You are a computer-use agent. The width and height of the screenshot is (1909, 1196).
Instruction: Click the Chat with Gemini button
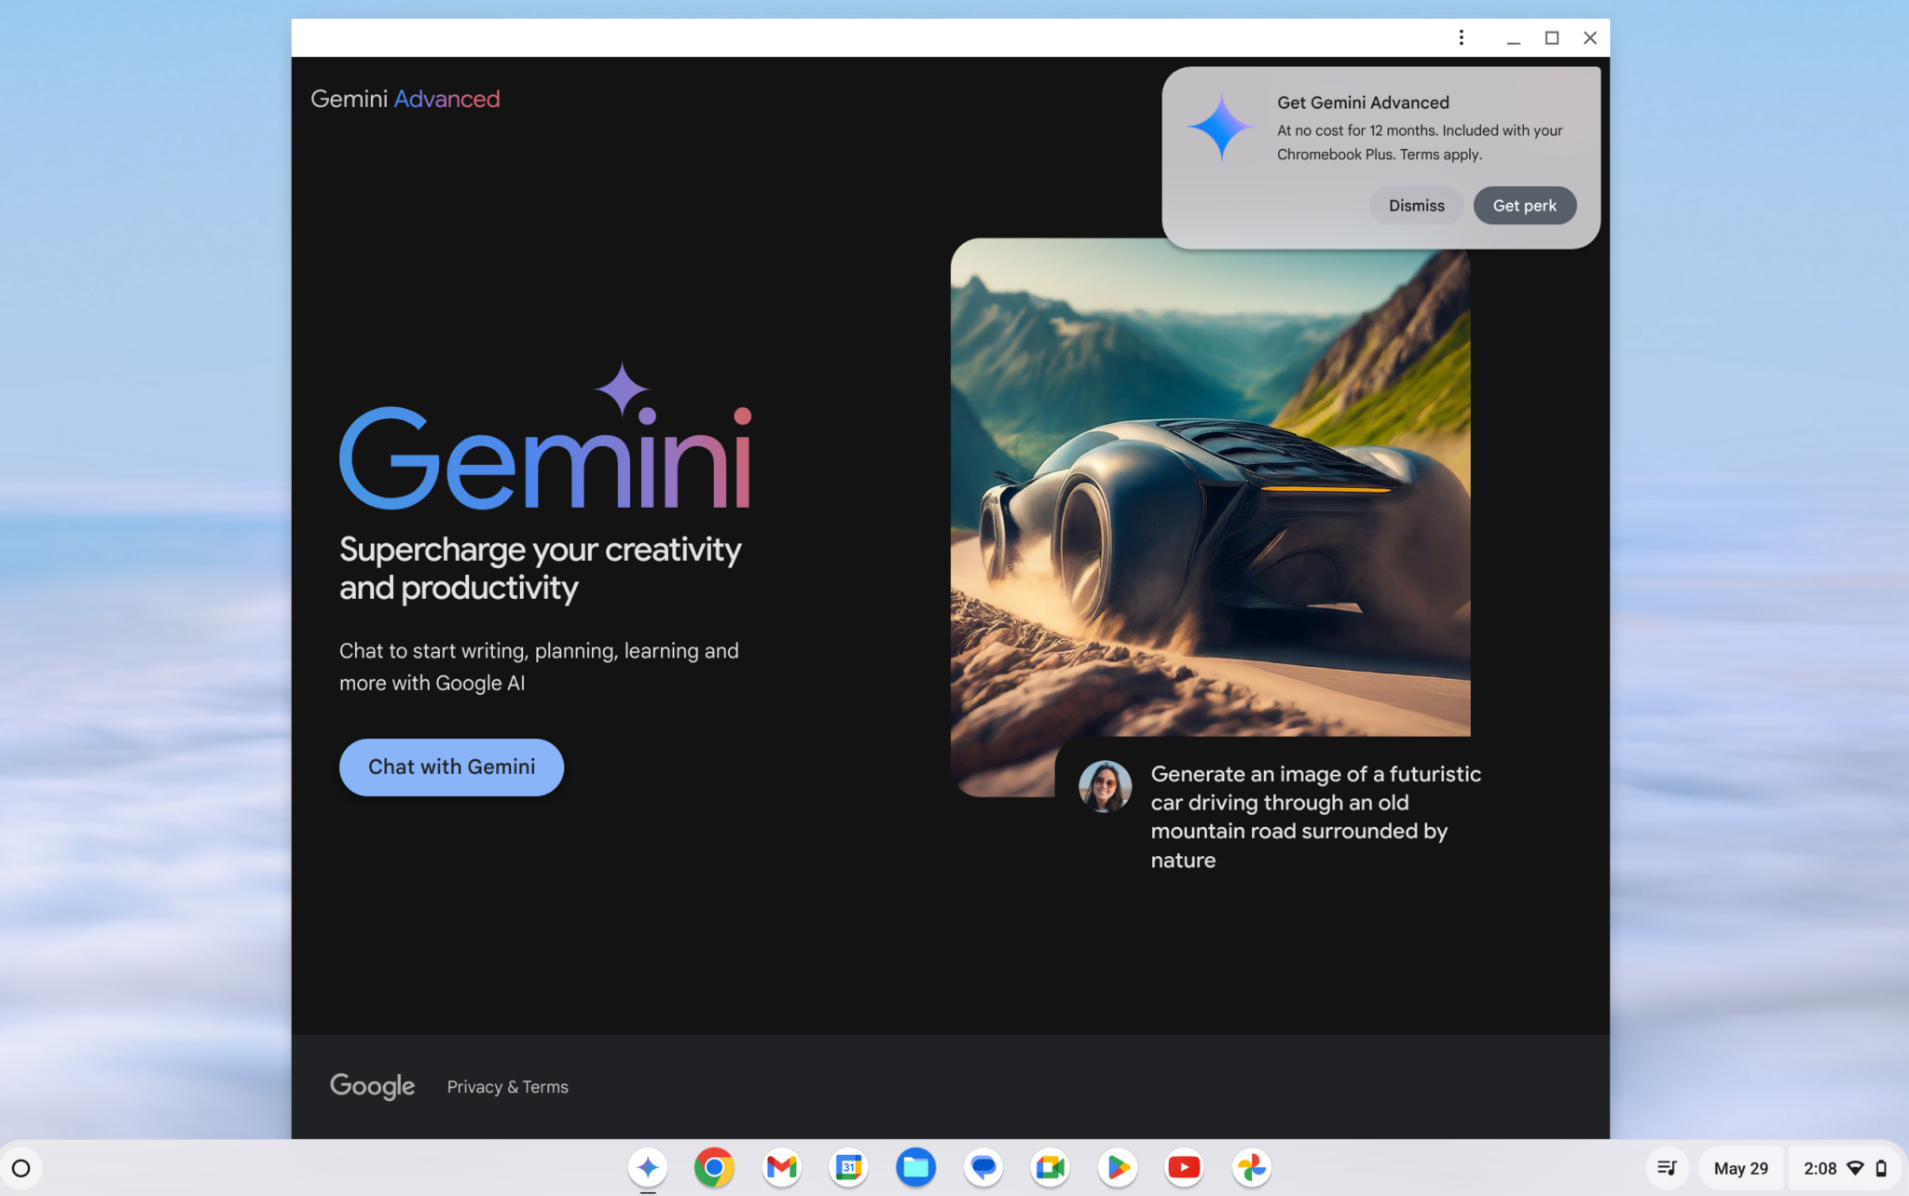click(x=451, y=767)
